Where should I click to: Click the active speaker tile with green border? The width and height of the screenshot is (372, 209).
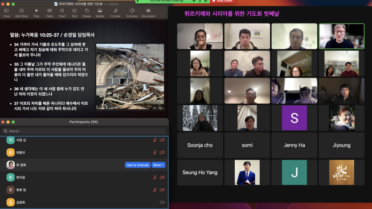(341, 36)
